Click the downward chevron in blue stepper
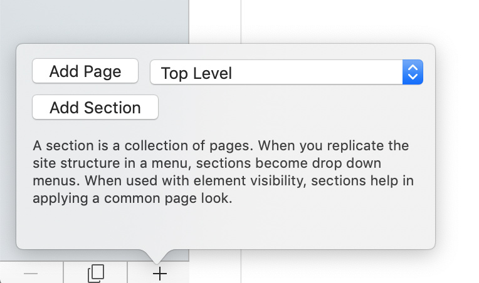479x283 pixels. (x=413, y=76)
